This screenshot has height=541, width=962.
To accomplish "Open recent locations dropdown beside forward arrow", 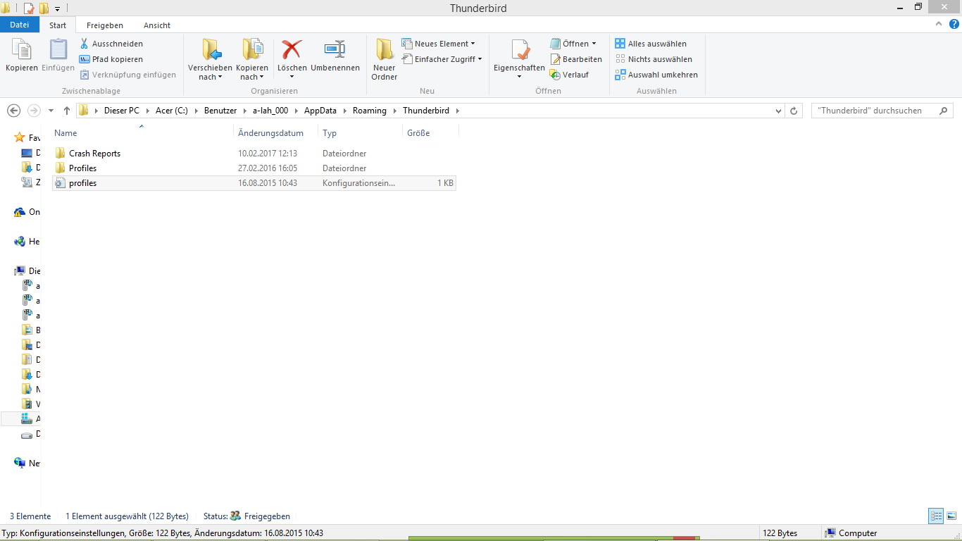I will 51,111.
